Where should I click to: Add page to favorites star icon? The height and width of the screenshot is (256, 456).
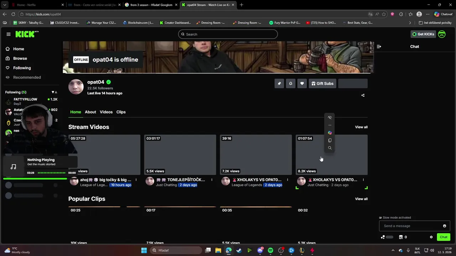pyautogui.click(x=384, y=14)
